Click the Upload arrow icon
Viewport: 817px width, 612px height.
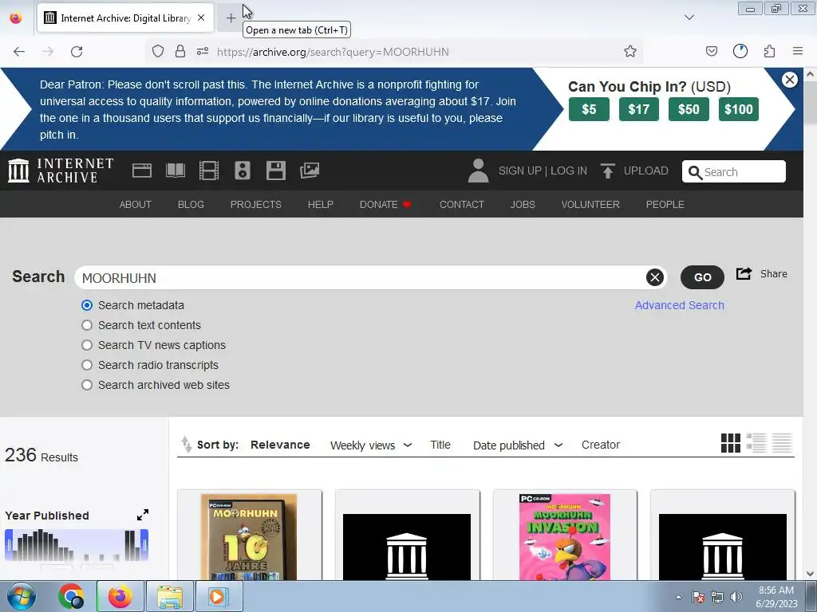click(607, 171)
